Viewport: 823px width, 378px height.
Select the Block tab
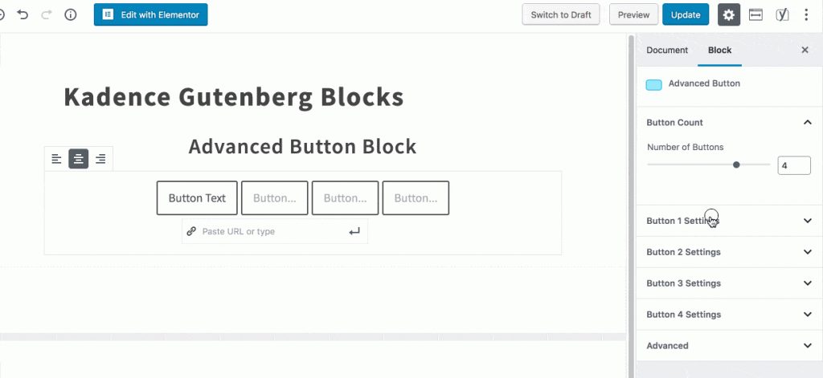(719, 51)
